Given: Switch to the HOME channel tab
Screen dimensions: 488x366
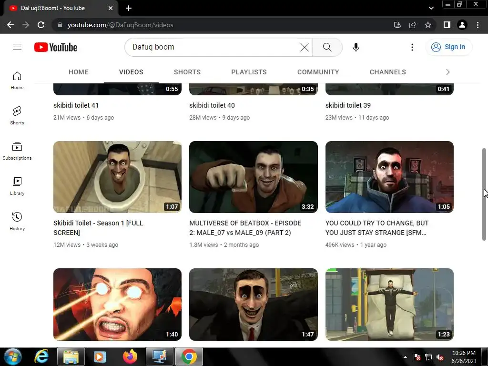Looking at the screenshot, I should 79,72.
